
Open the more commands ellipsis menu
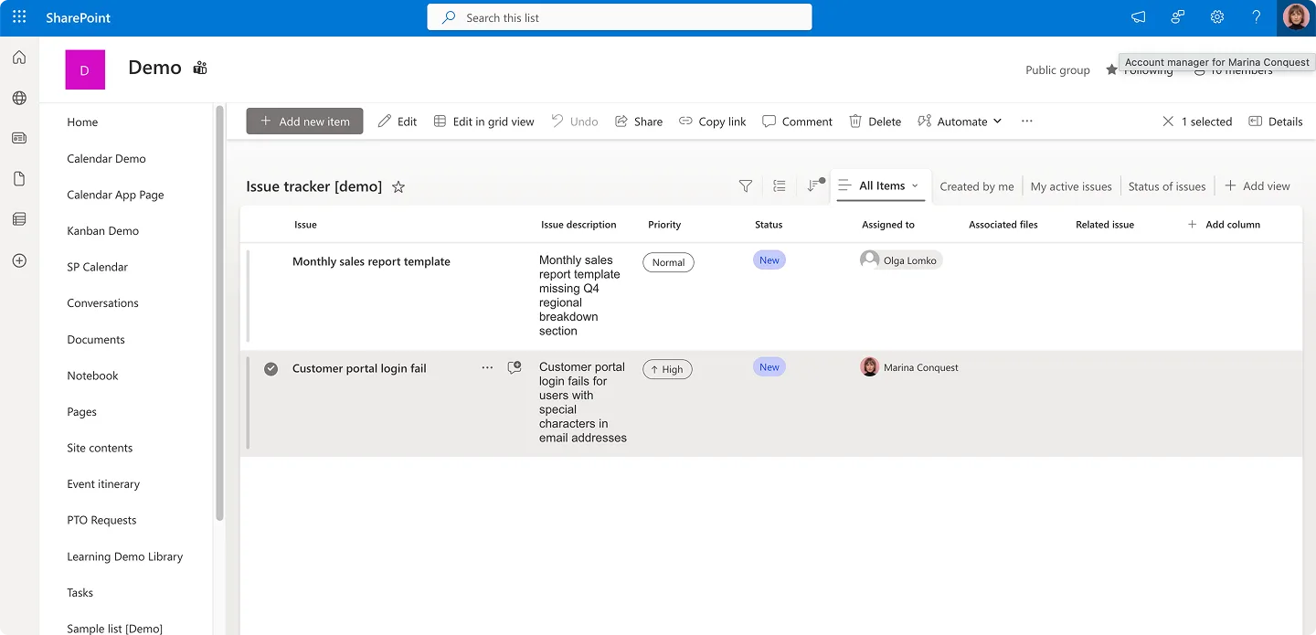(x=1026, y=121)
